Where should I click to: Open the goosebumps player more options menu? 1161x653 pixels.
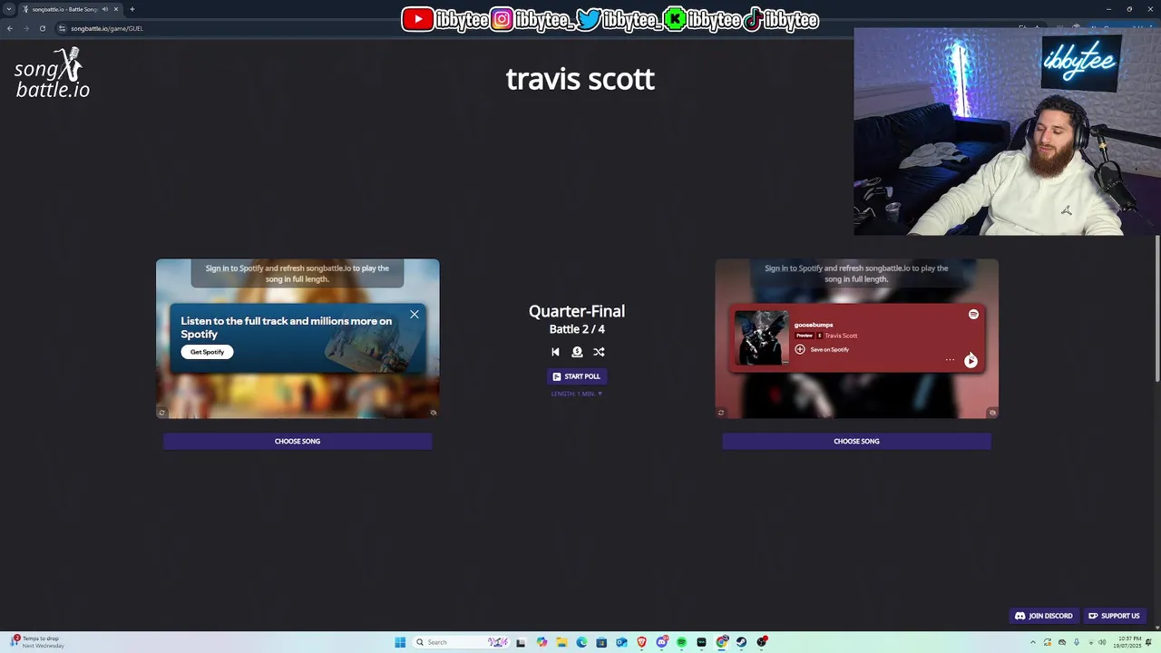[x=950, y=360]
